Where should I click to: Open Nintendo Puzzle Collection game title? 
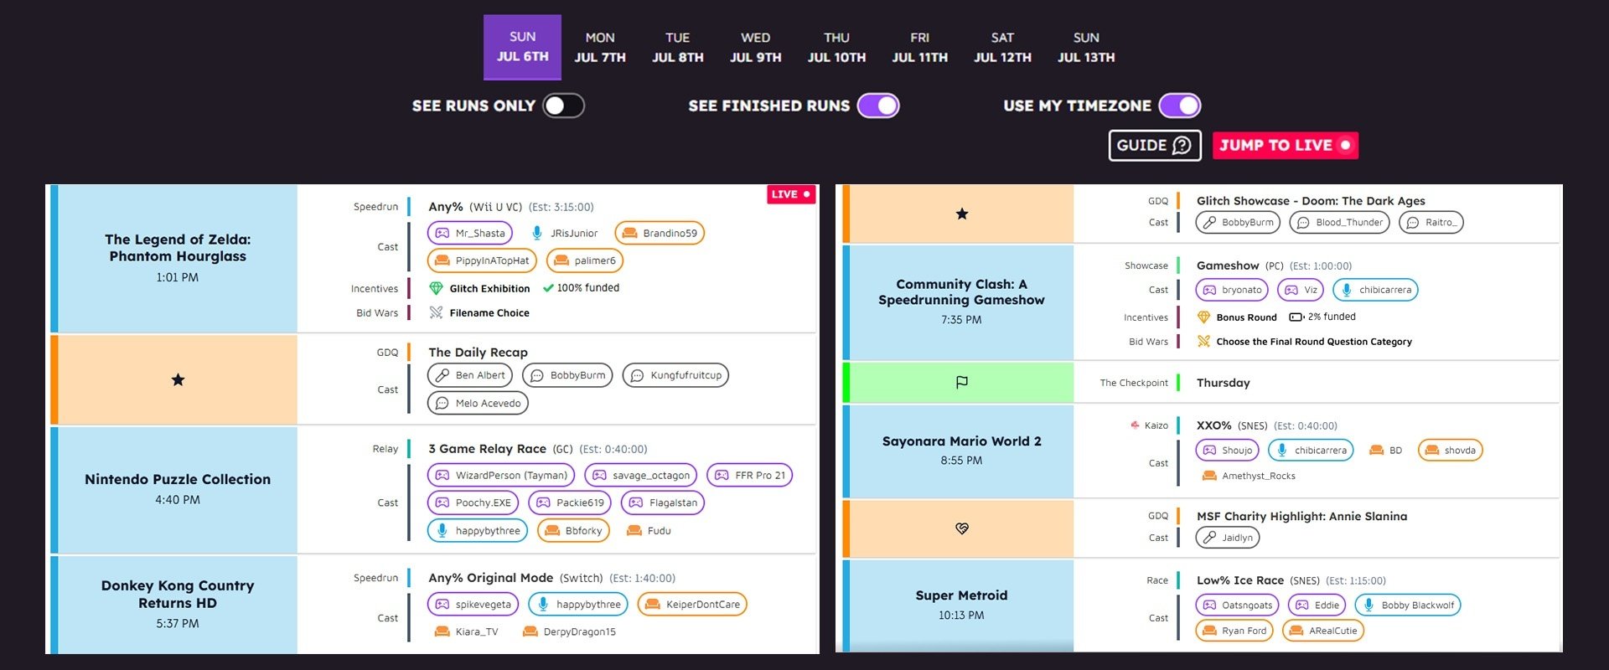(178, 479)
